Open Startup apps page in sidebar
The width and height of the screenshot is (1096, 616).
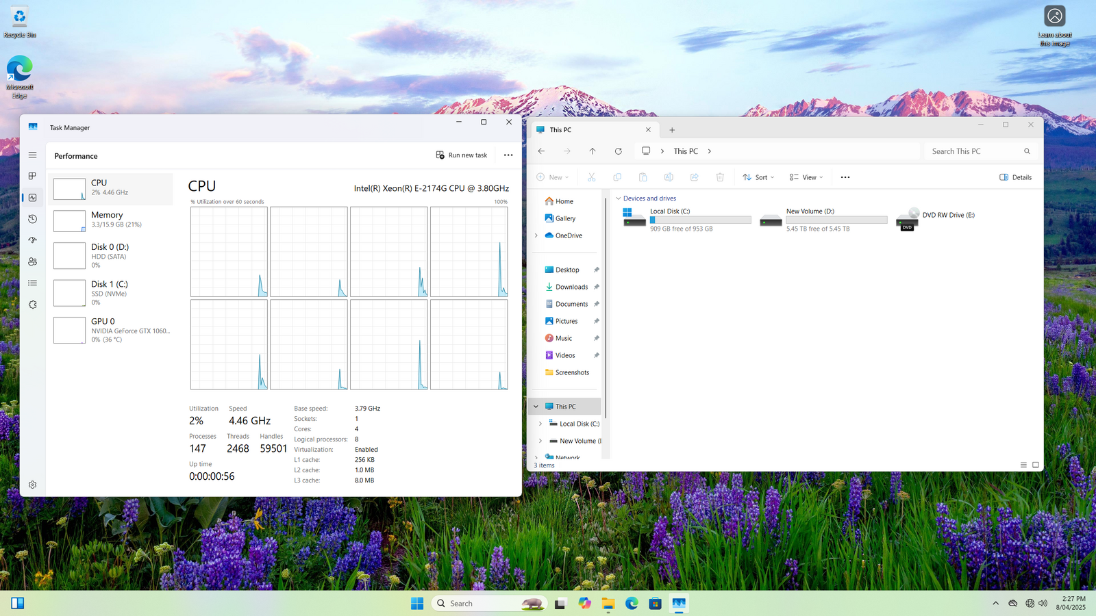pos(32,240)
